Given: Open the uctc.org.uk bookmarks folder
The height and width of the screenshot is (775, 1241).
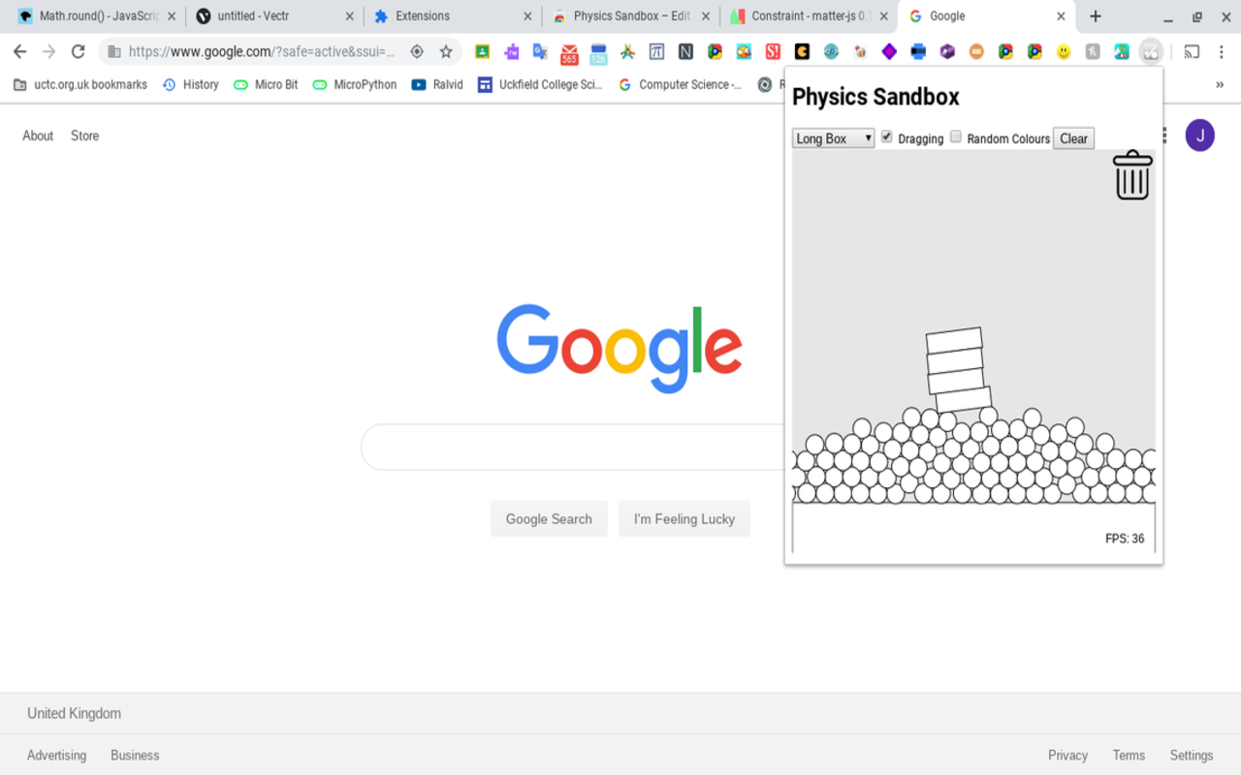Looking at the screenshot, I should point(80,84).
